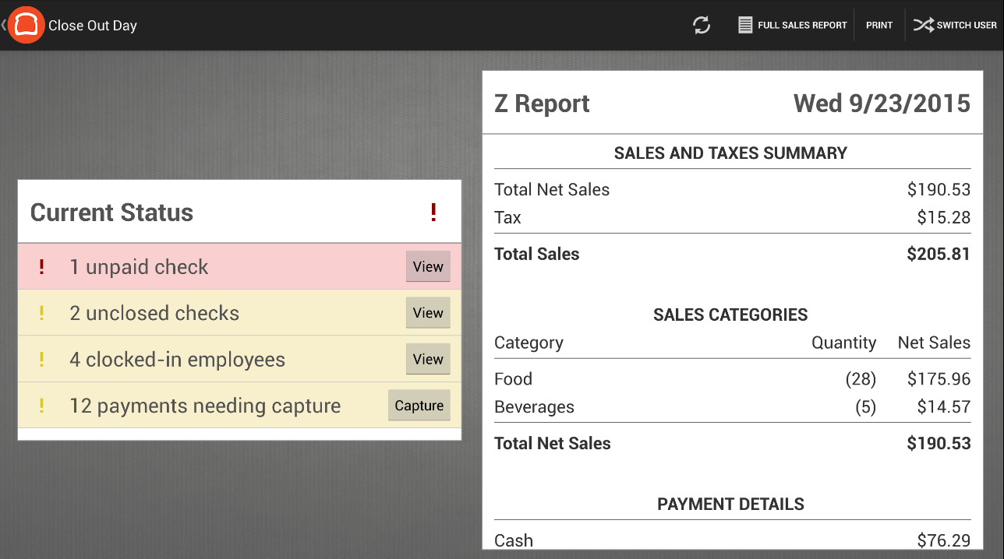Image resolution: width=1004 pixels, height=559 pixels.
Task: Click the red alert in Current Status header
Action: tap(433, 213)
